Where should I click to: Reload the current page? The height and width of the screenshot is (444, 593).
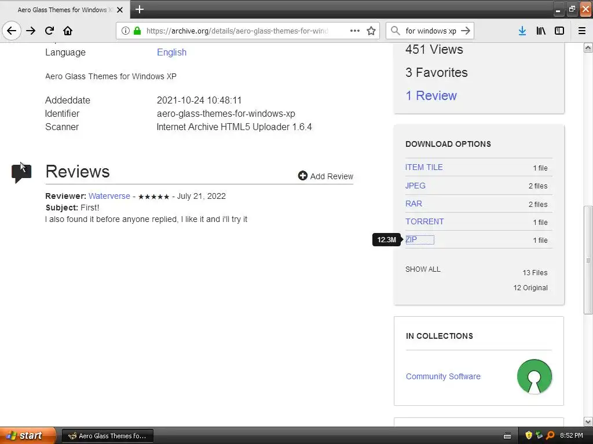coord(49,31)
